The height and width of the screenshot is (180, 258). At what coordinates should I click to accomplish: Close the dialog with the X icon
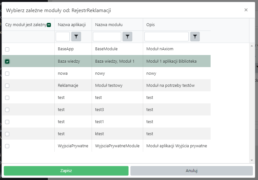(246, 10)
